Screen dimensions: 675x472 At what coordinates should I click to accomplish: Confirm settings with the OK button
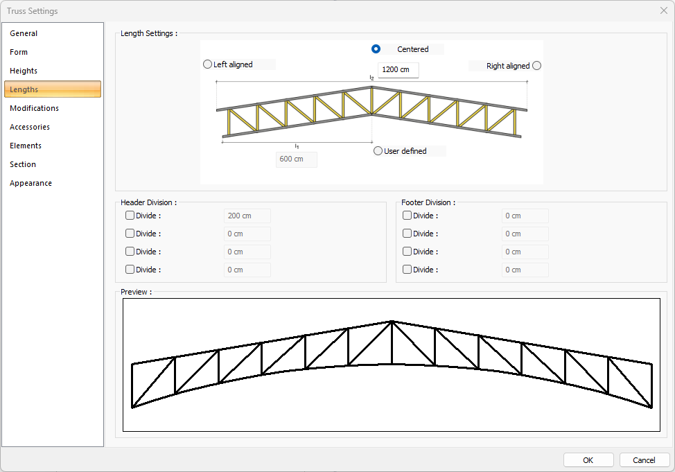(x=588, y=460)
